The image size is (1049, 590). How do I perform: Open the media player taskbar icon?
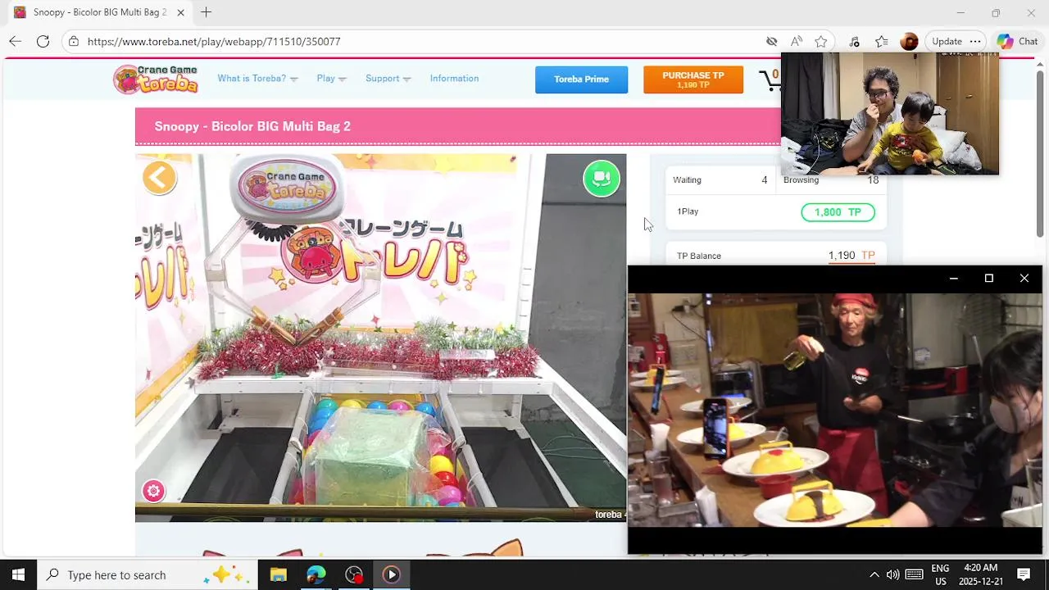(391, 574)
